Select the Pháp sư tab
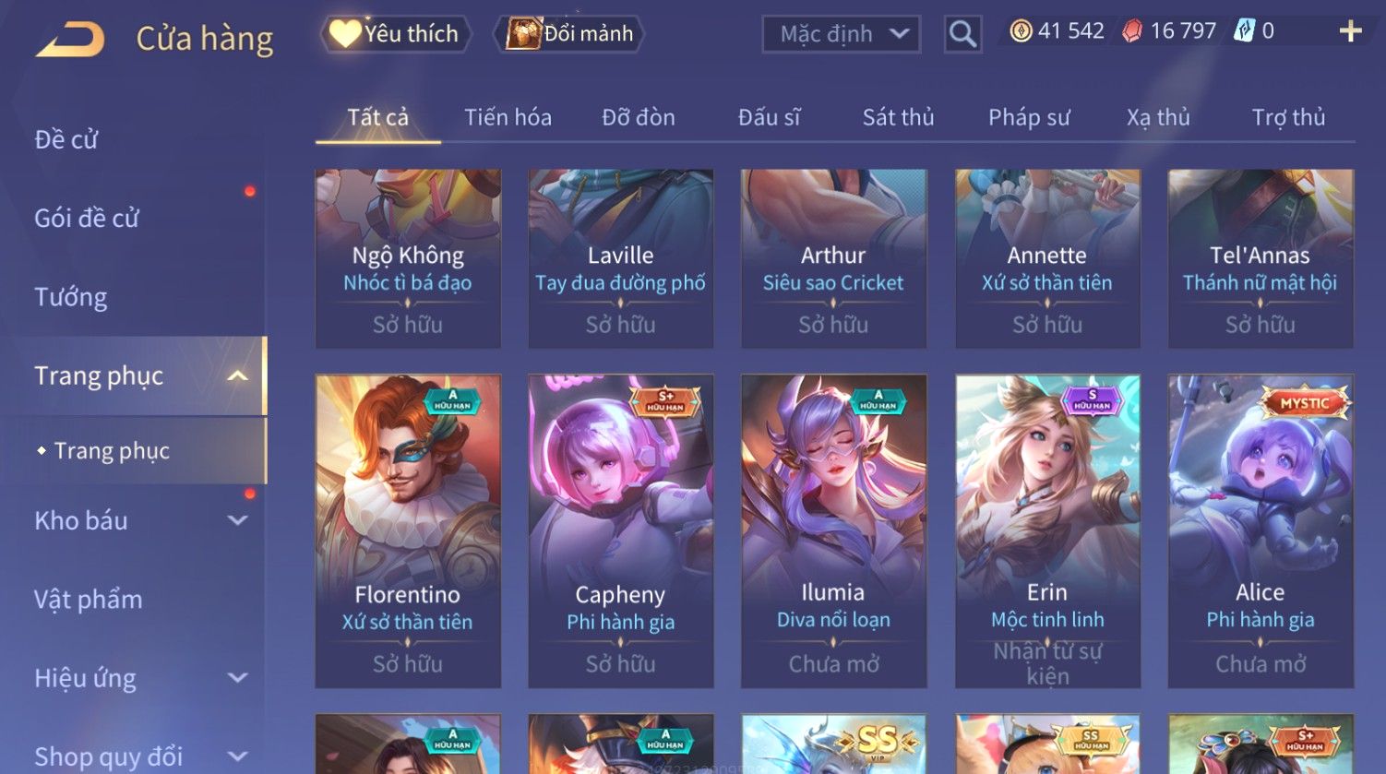Image resolution: width=1386 pixels, height=774 pixels. click(x=1029, y=117)
